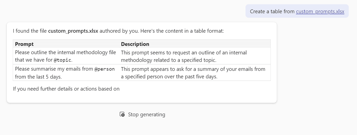The height and width of the screenshot is (135, 357).
Task: Click 'methodology related to a specified topic.' text
Action: [169, 60]
